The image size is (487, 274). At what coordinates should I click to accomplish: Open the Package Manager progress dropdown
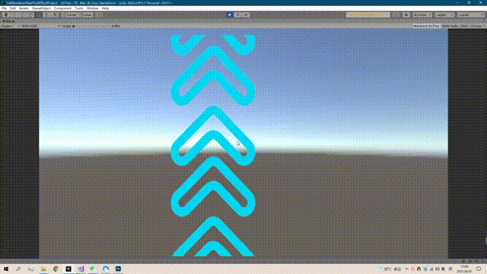[368, 14]
